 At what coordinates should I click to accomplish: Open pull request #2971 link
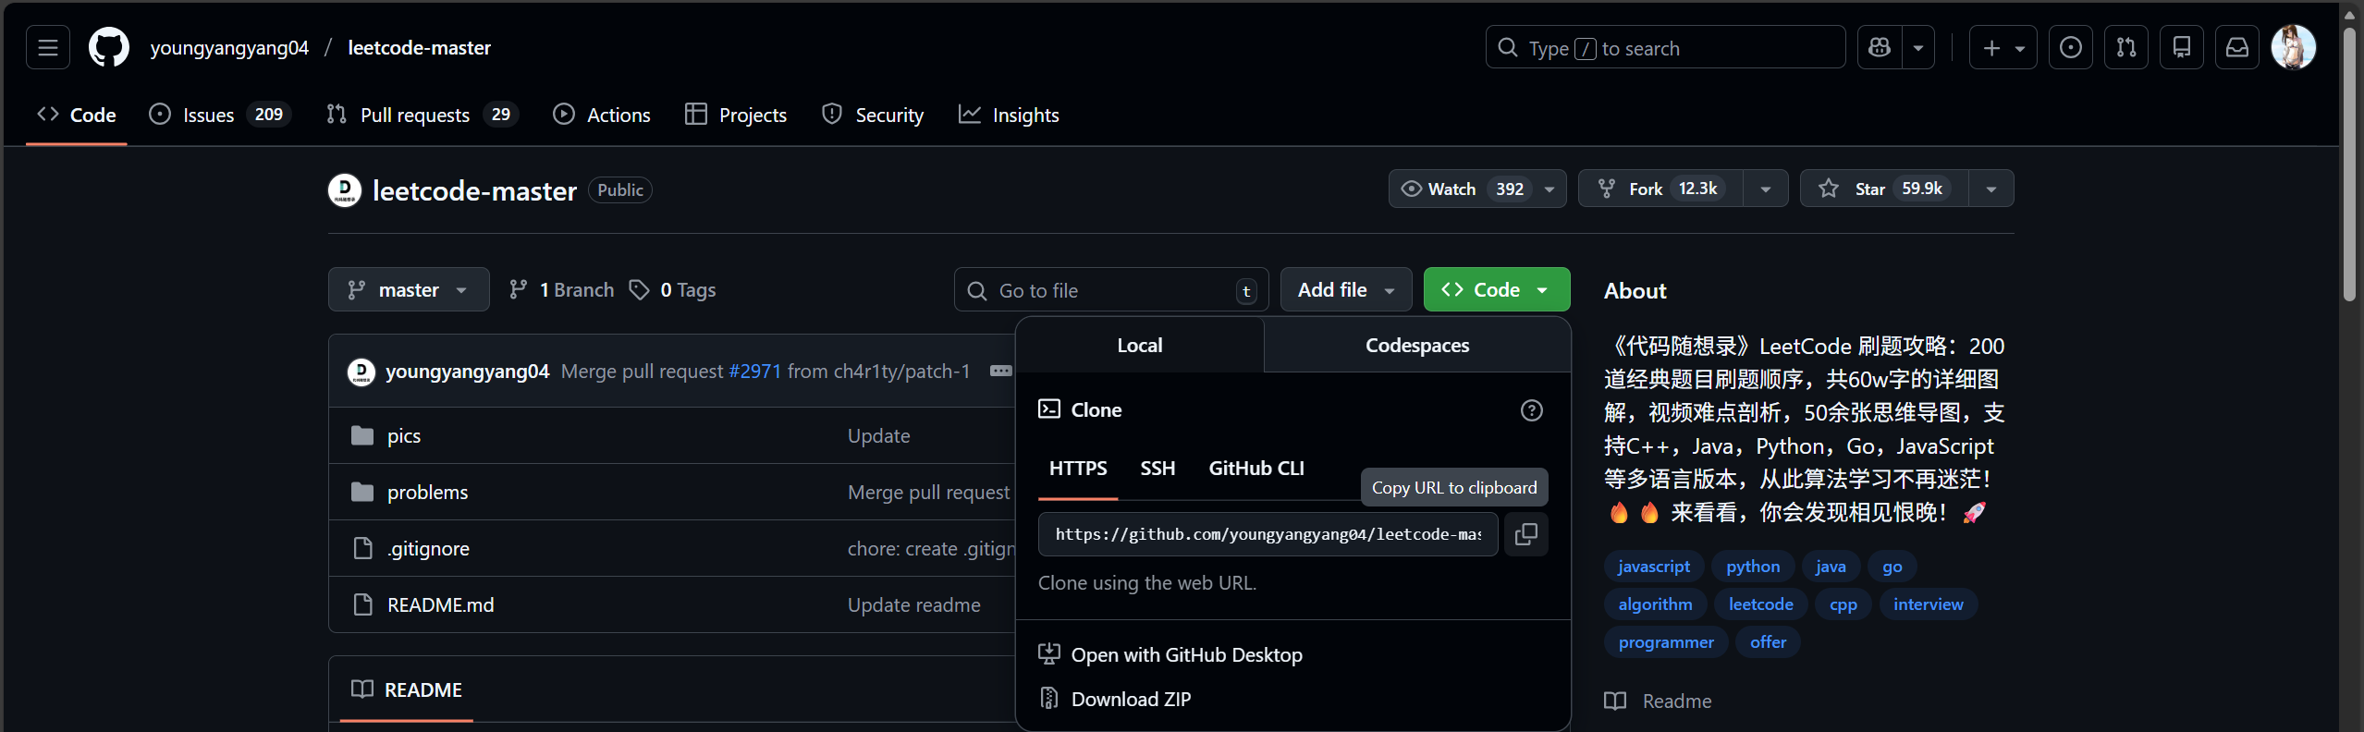coord(754,372)
